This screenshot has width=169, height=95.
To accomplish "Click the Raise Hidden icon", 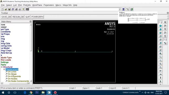I will pyautogui.click(x=123, y=9).
